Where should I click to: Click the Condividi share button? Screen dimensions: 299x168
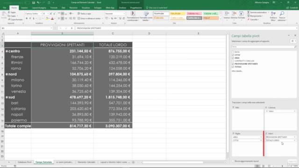tap(292, 8)
